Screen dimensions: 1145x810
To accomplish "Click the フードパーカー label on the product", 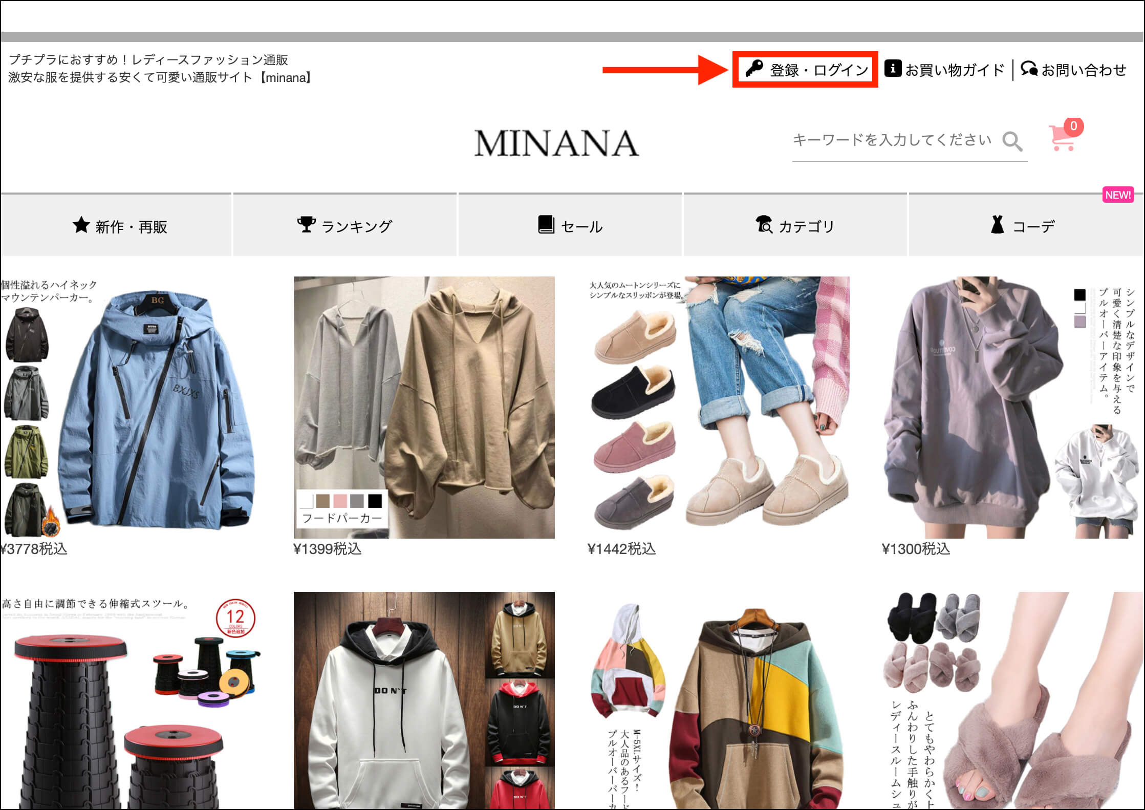I will 342,518.
